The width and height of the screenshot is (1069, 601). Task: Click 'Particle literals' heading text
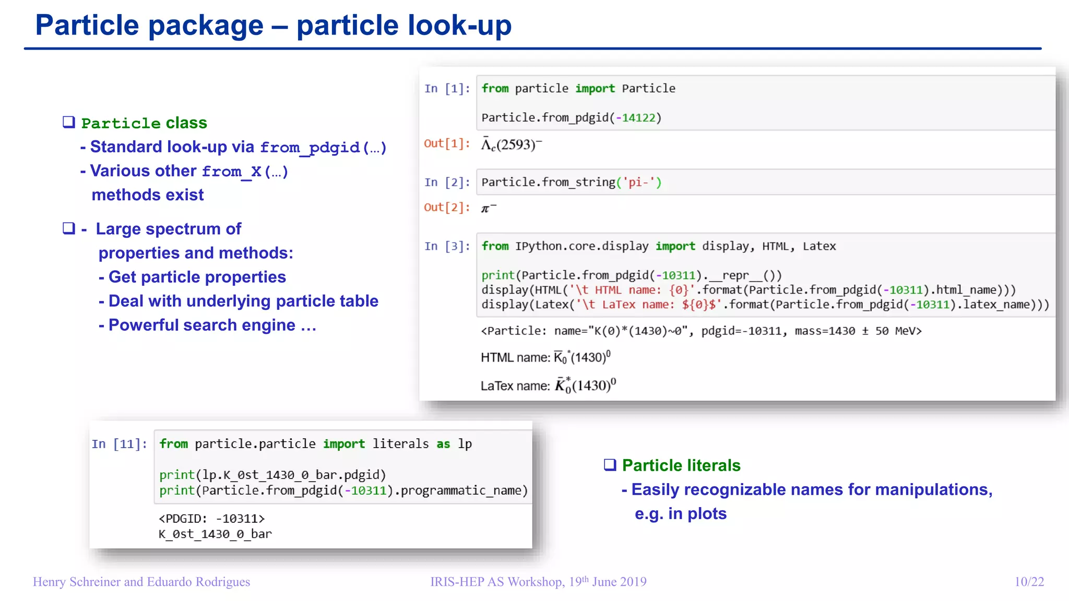pyautogui.click(x=681, y=465)
